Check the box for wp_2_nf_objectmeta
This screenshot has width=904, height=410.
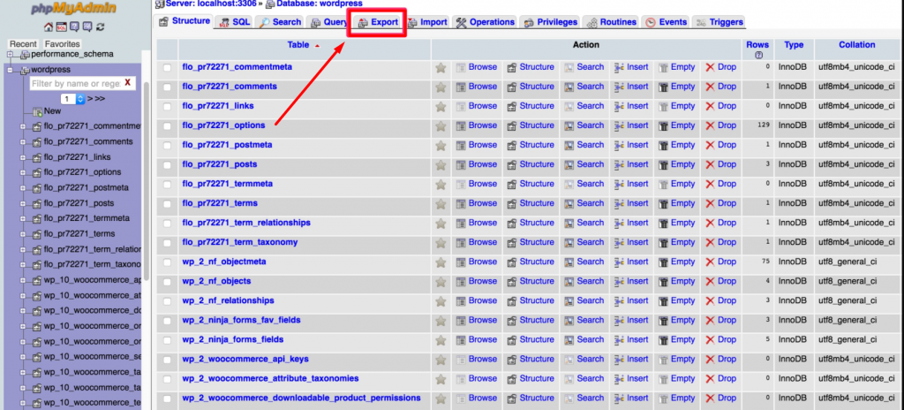coord(167,262)
